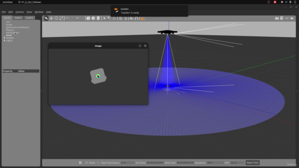Viewport: 299px width, 168px height.
Task: Select the arrow selection mode tool
Action: point(46,19)
